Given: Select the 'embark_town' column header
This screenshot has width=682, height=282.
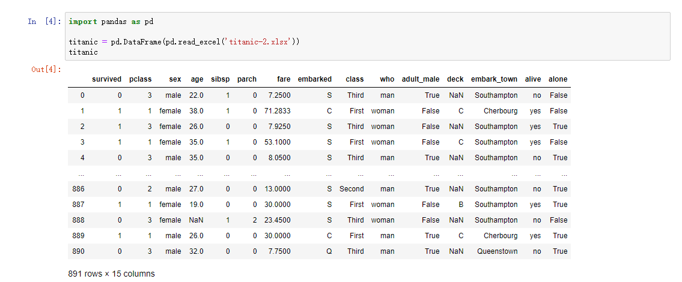Looking at the screenshot, I should (x=494, y=79).
